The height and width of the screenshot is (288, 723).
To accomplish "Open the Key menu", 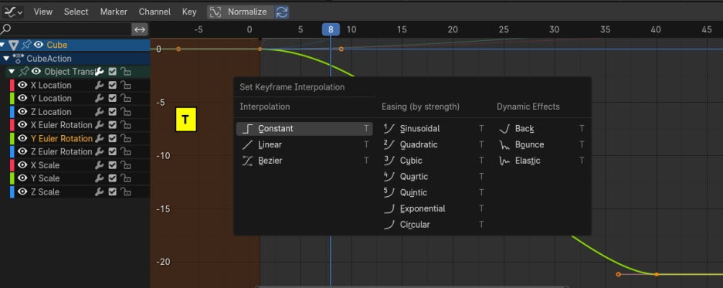I will [189, 12].
